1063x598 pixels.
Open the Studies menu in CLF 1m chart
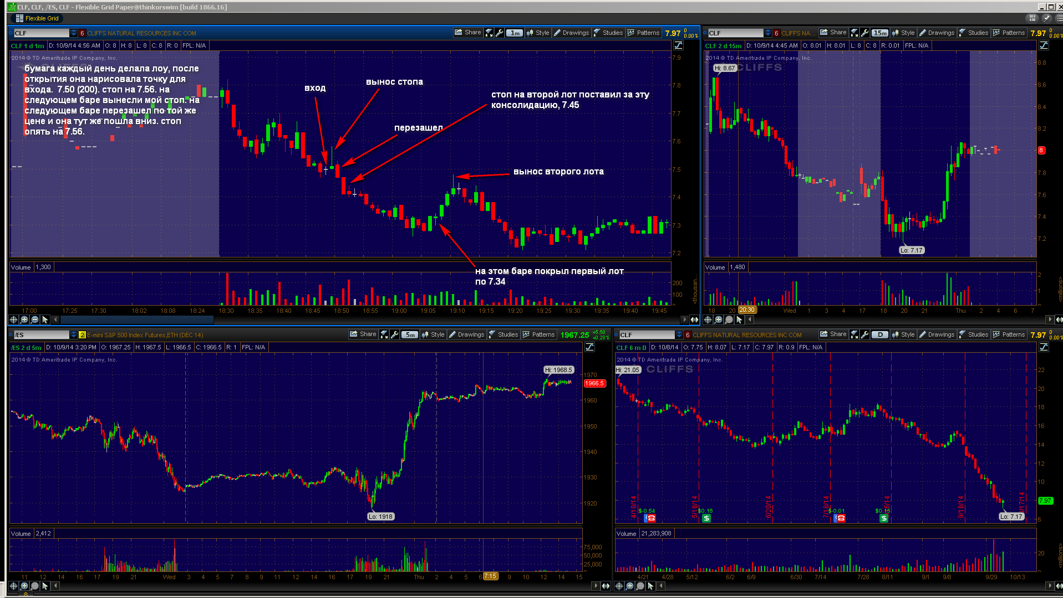tap(608, 33)
